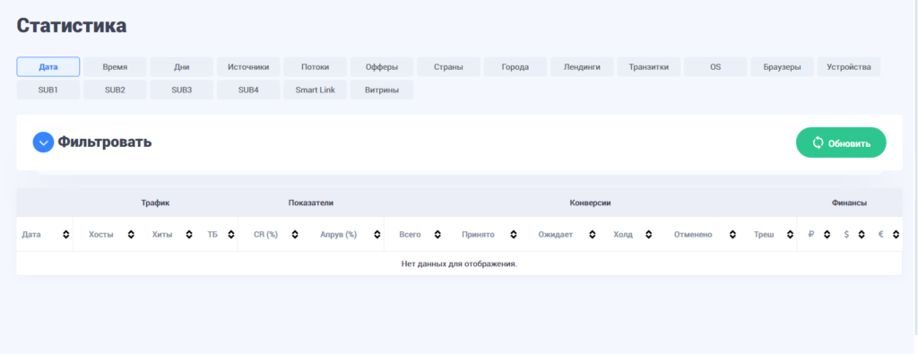Sort by the Хиты column arrows
Screen dimensions: 918x354
click(188, 235)
